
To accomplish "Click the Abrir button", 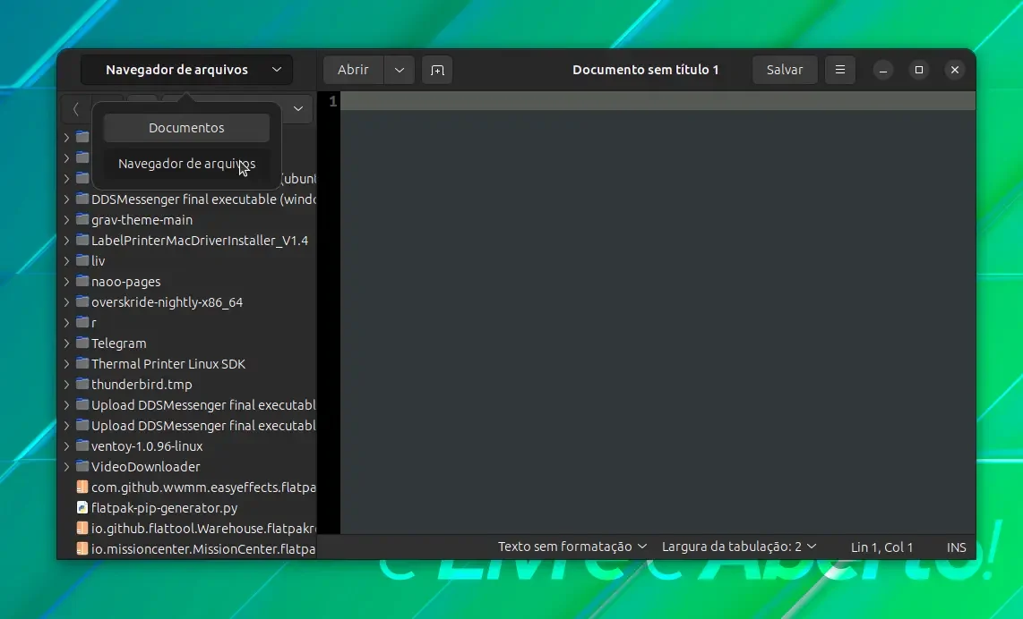I will click(x=353, y=70).
